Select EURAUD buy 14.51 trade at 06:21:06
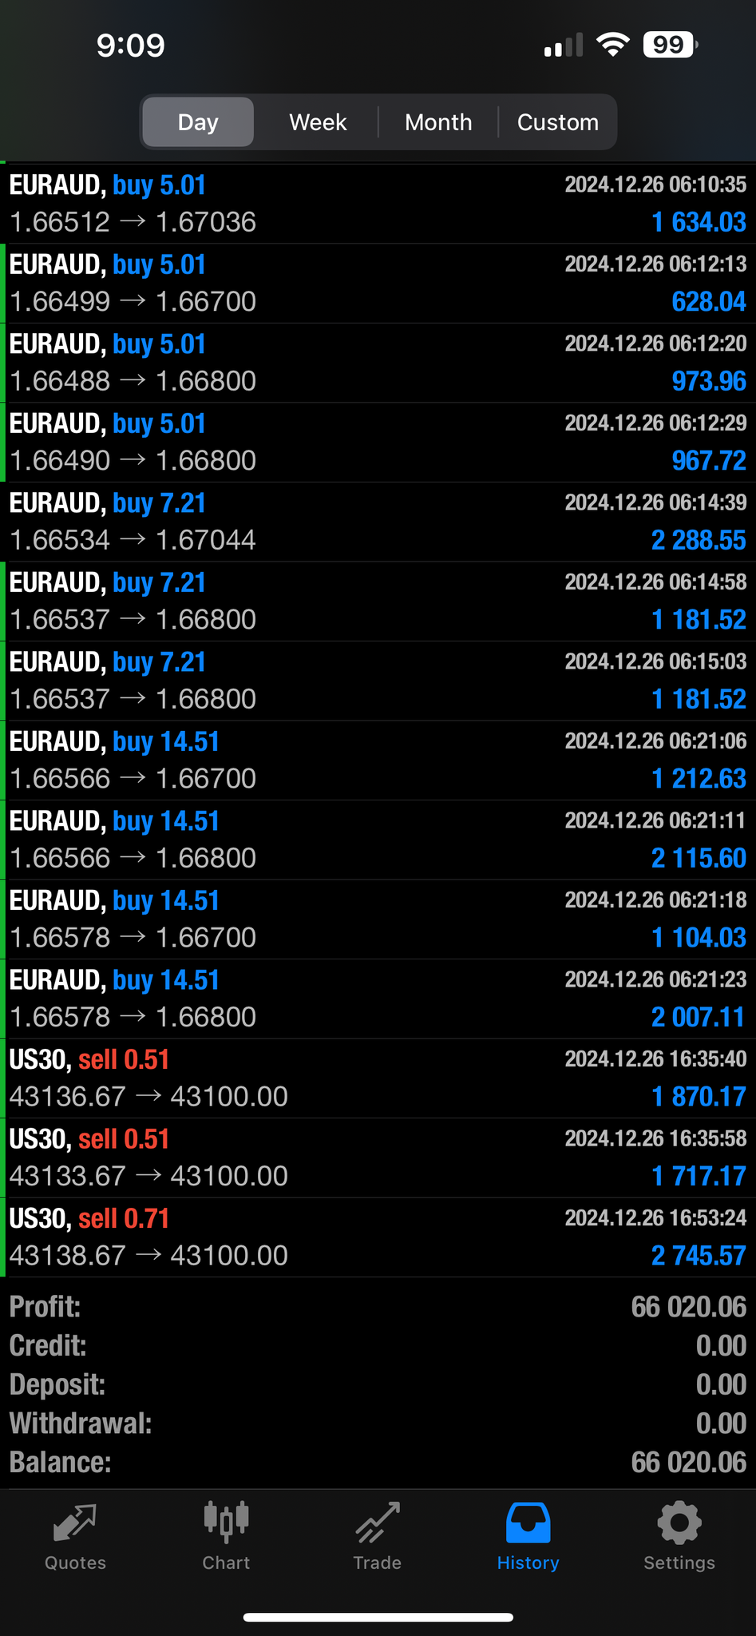756x1636 pixels. point(378,760)
